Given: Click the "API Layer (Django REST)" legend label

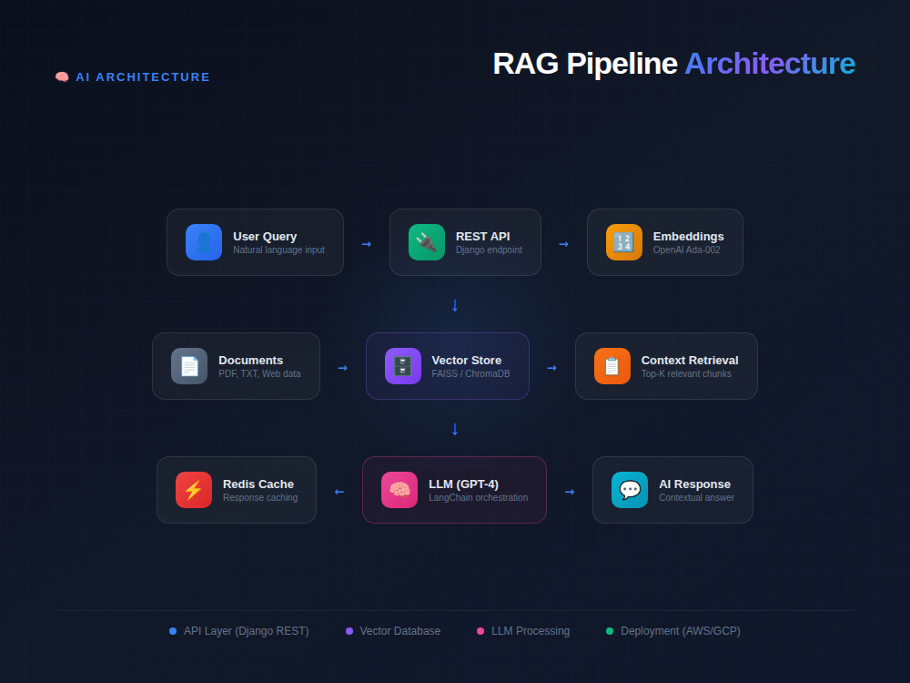Looking at the screenshot, I should (246, 631).
